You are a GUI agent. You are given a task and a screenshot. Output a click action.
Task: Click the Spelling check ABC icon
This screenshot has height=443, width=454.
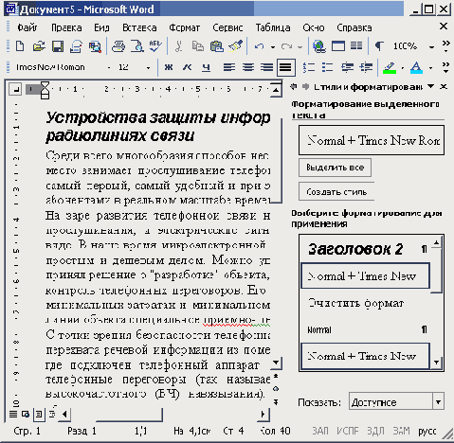(x=155, y=46)
